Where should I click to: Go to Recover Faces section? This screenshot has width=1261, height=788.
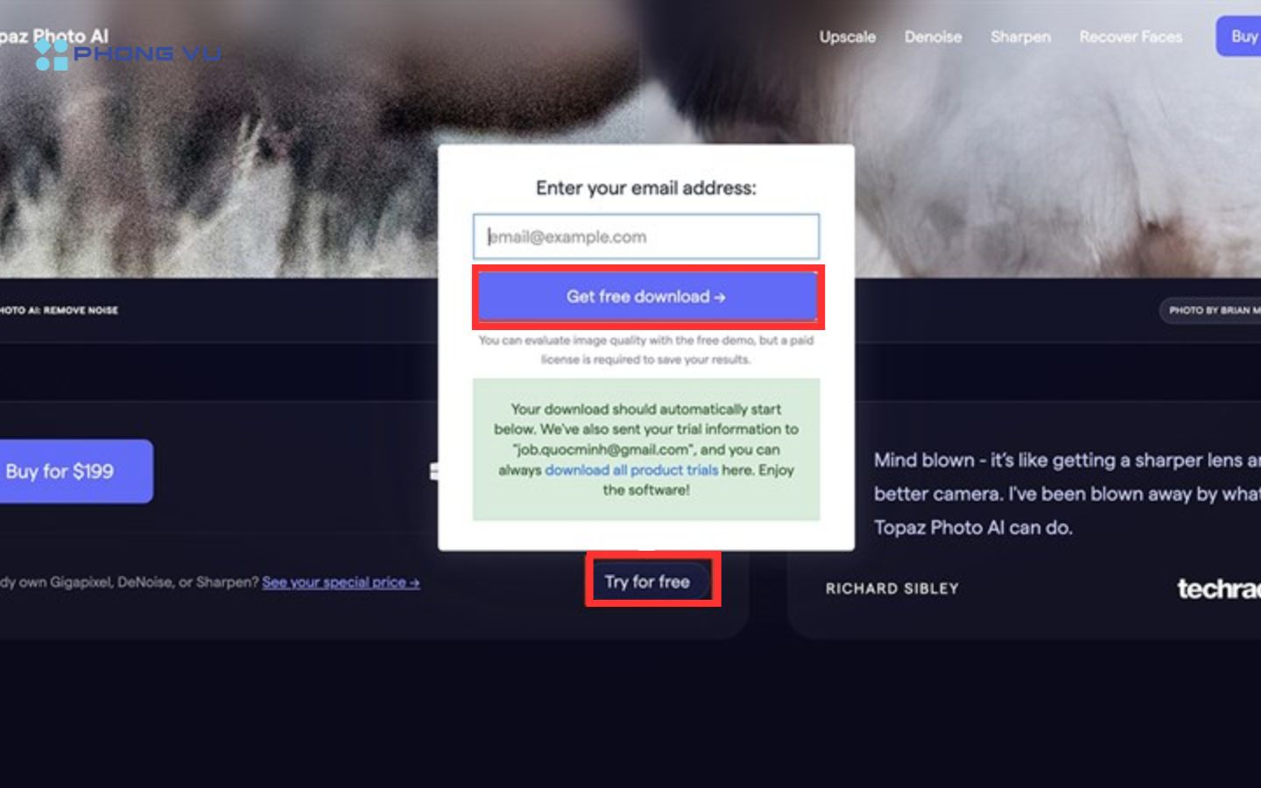click(1131, 37)
